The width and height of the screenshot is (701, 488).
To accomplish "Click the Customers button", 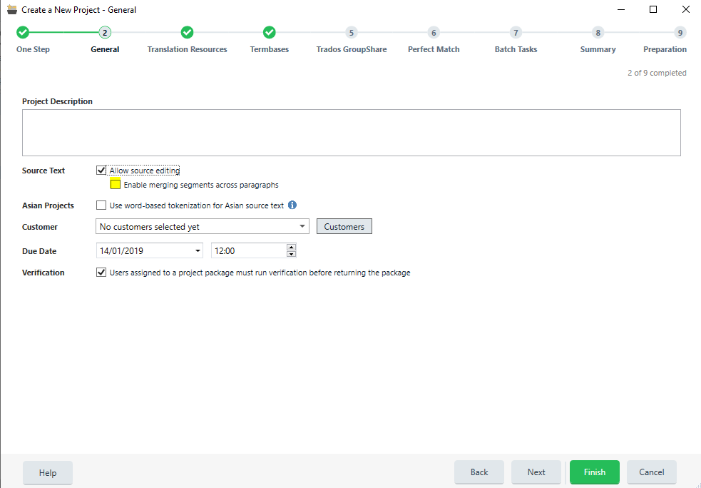I will [344, 226].
